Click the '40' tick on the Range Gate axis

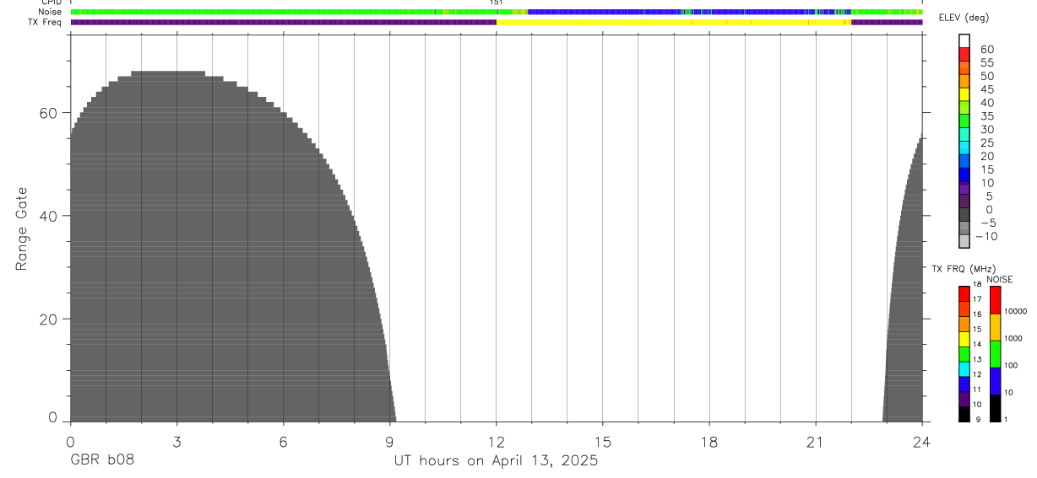pyautogui.click(x=48, y=216)
